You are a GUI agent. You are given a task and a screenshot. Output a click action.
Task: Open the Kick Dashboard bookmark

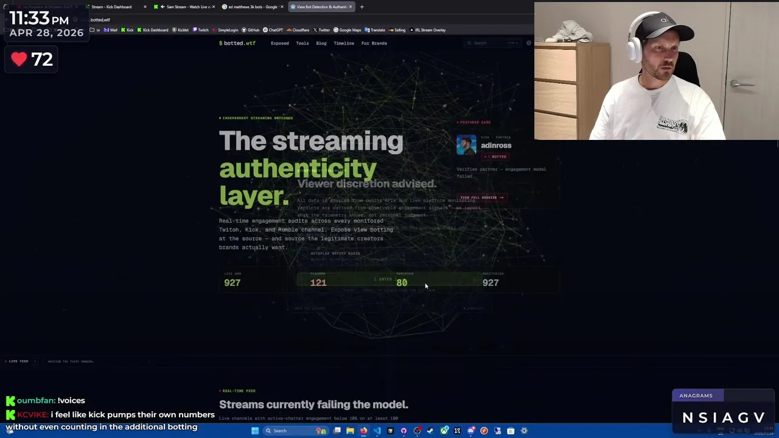click(x=153, y=30)
